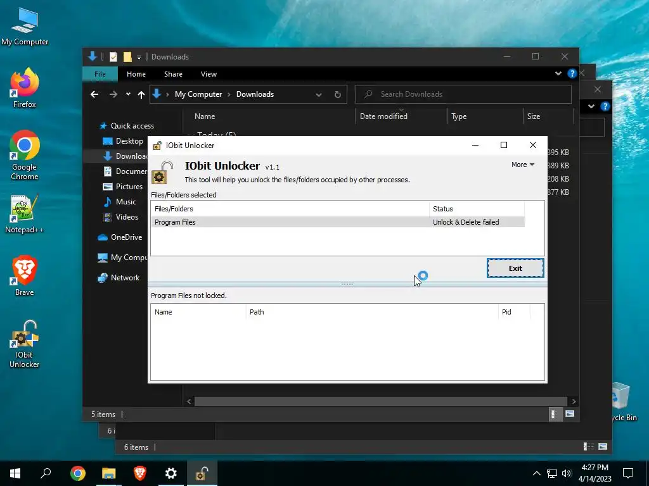Open the More dropdown in IObit Unlocker

coord(523,165)
